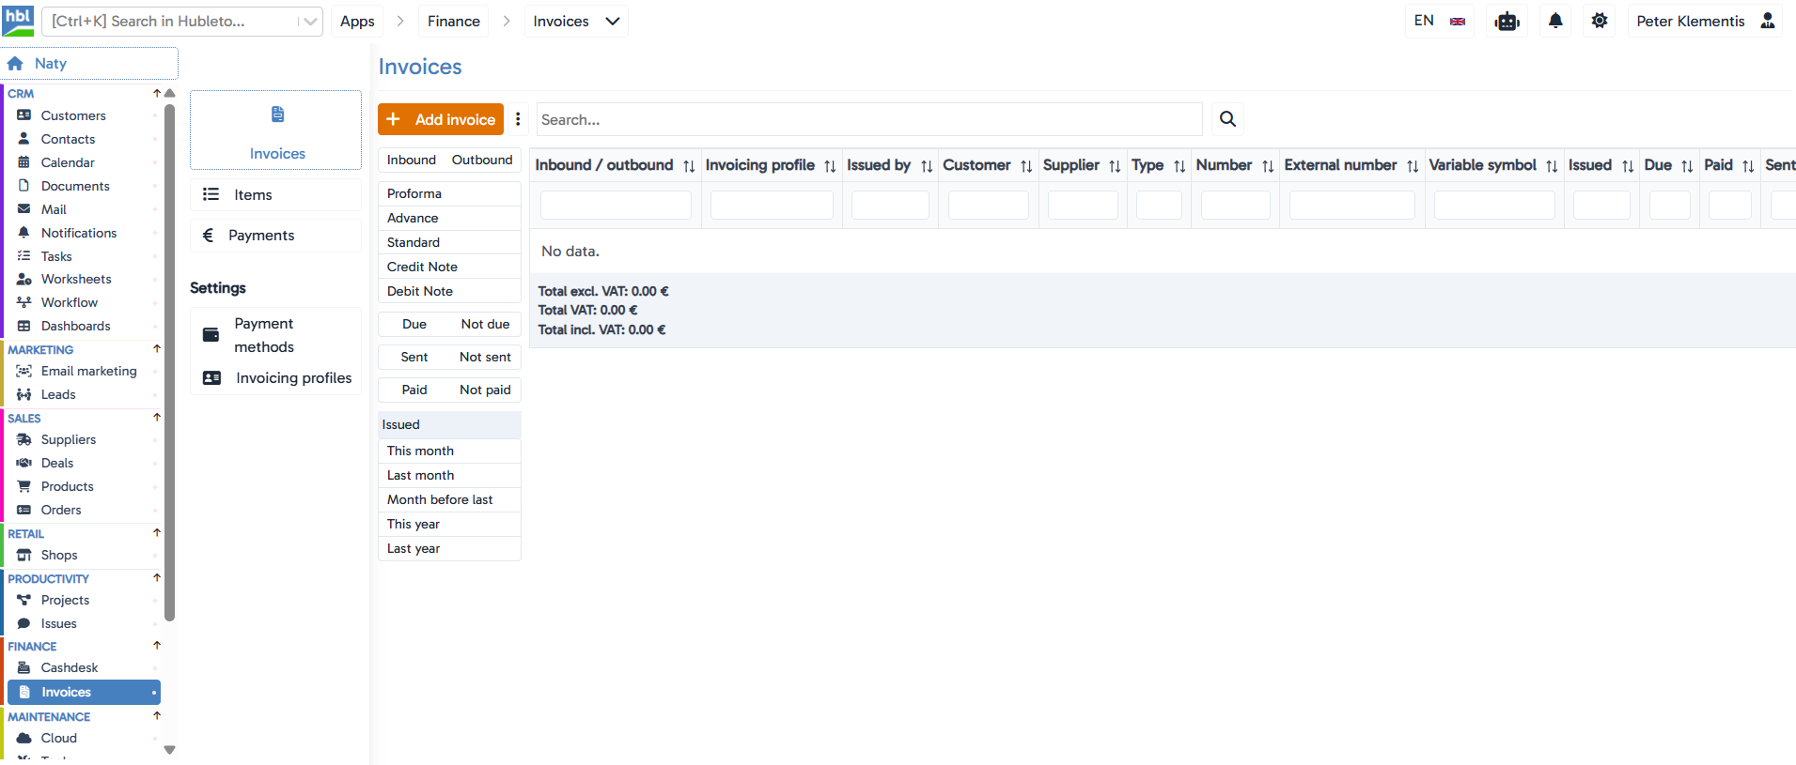Image resolution: width=1796 pixels, height=765 pixels.
Task: Click the search magnifier button
Action: [1227, 119]
